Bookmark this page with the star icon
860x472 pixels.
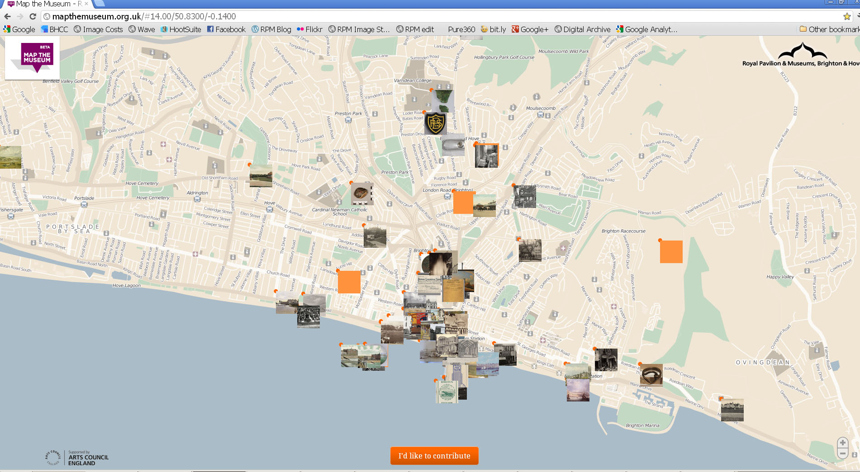pyautogui.click(x=846, y=16)
